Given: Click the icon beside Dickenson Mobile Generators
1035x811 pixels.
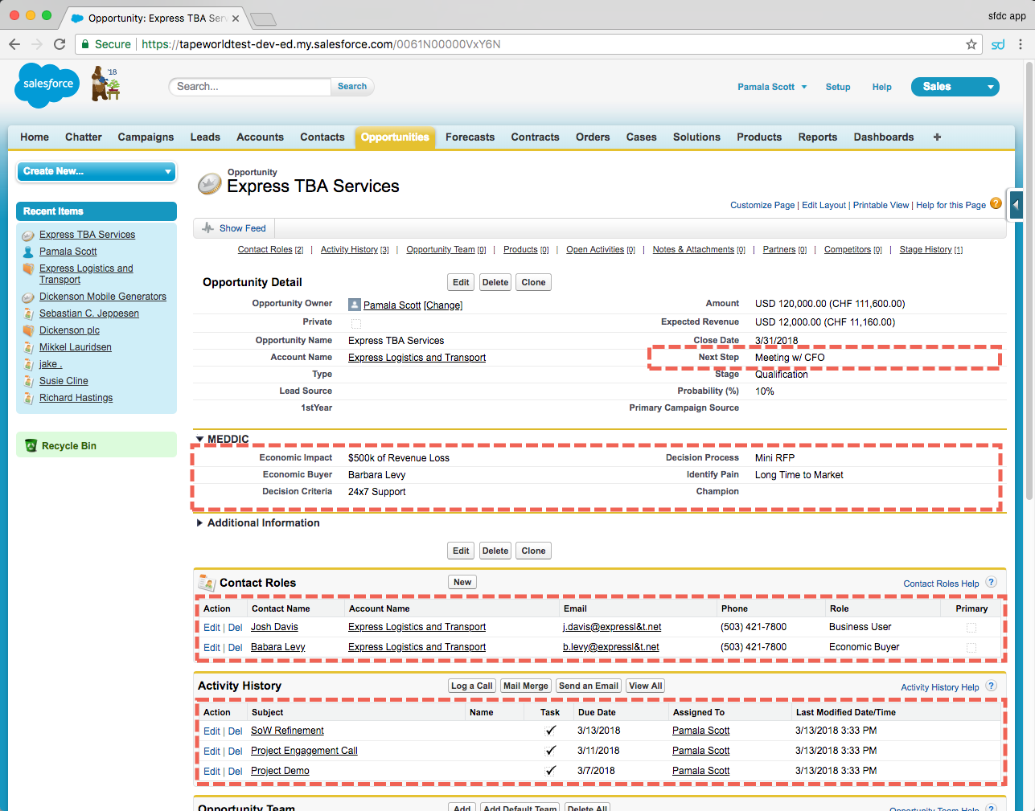Looking at the screenshot, I should (28, 297).
